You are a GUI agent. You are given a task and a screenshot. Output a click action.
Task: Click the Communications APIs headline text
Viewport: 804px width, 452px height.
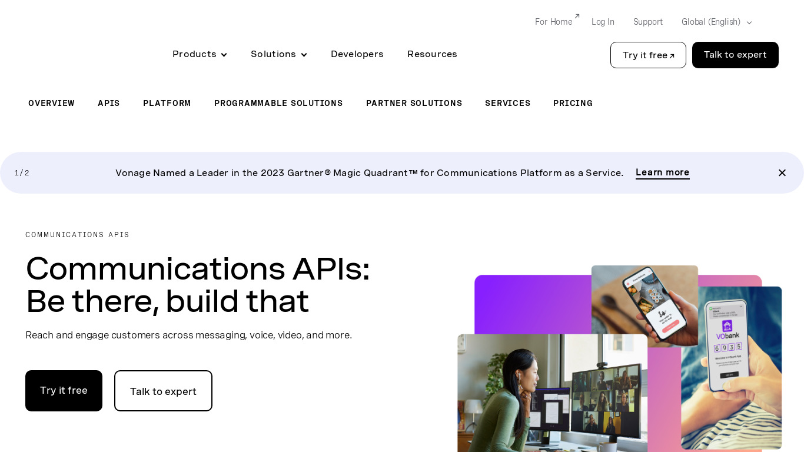tap(198, 285)
